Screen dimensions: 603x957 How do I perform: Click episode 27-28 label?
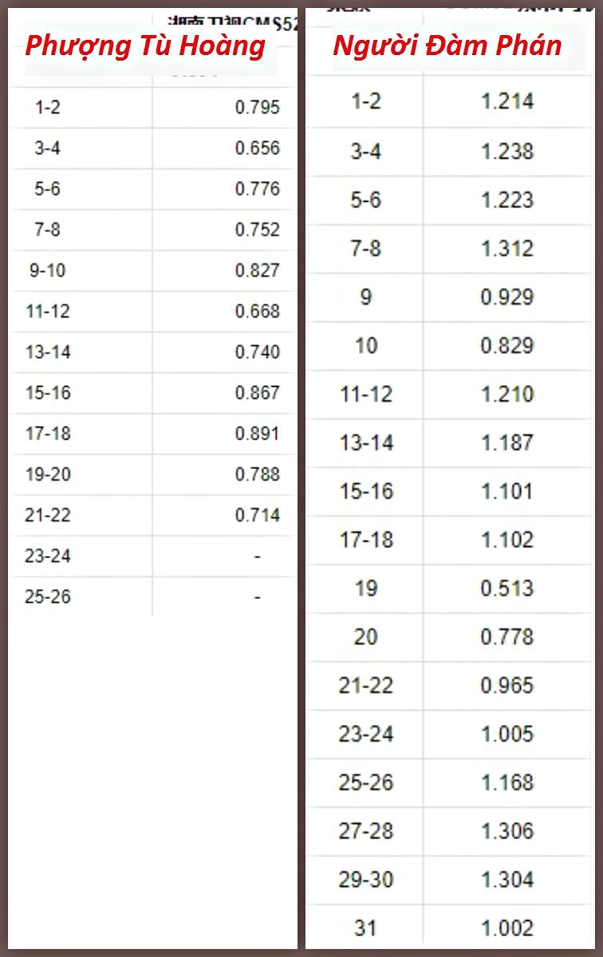click(x=366, y=831)
